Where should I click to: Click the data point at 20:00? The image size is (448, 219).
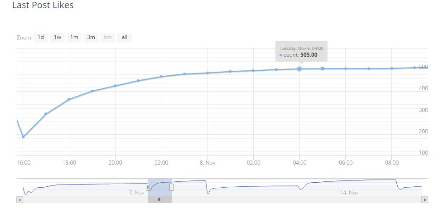tap(115, 86)
